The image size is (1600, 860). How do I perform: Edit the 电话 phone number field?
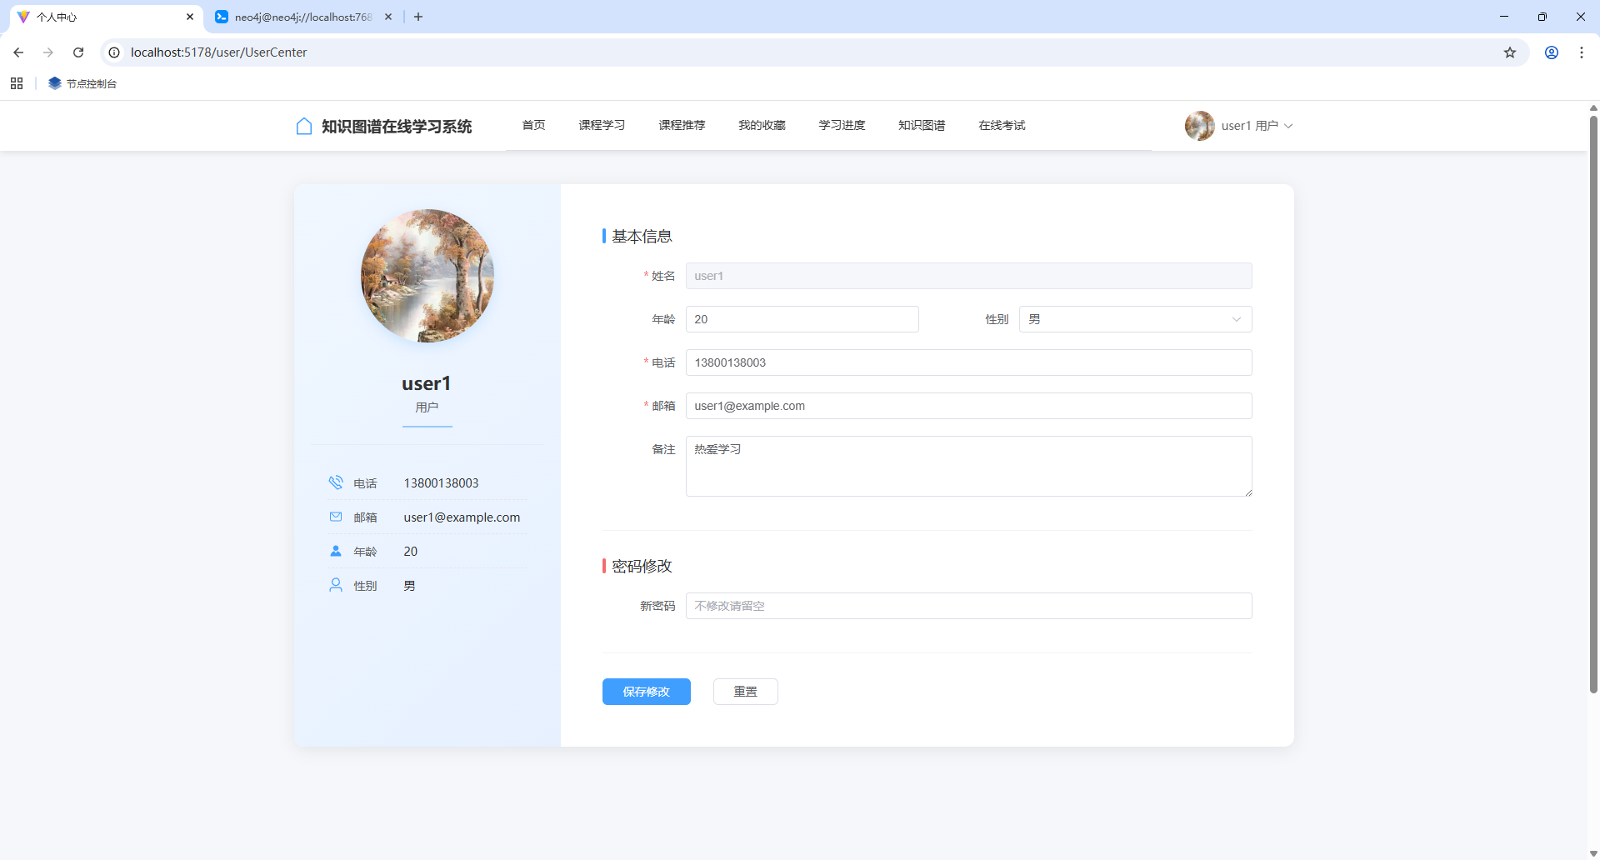pos(968,362)
